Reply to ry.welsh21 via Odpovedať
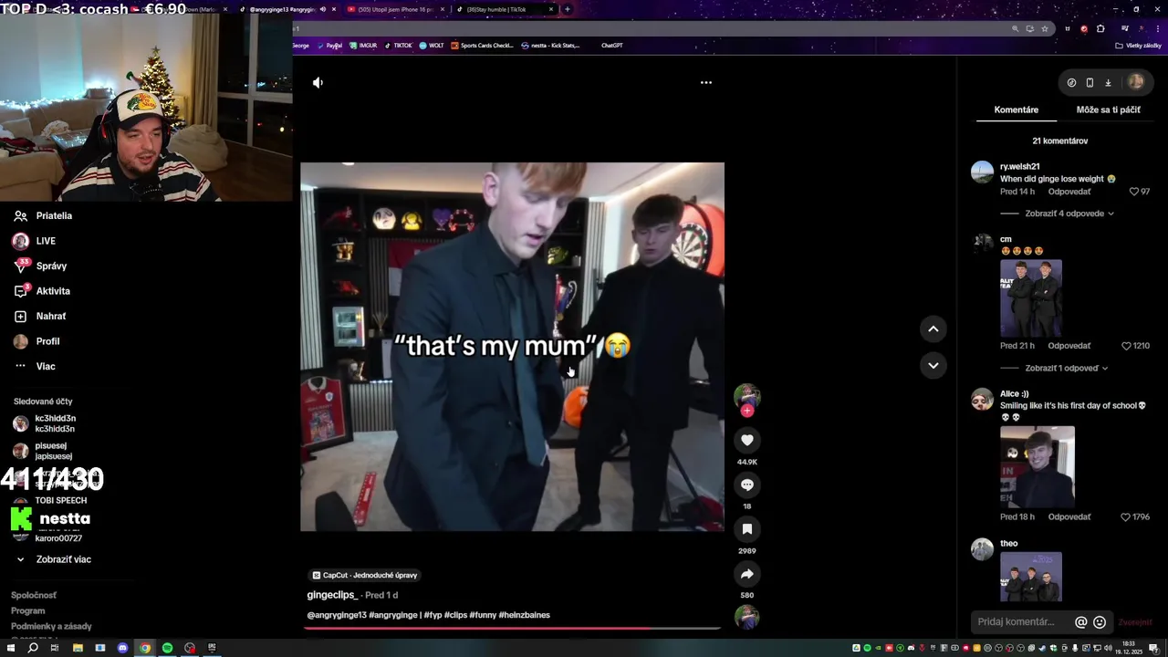 click(x=1069, y=192)
